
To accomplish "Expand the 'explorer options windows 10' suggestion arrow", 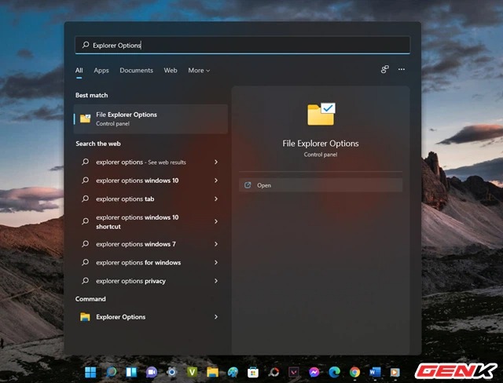I will pos(216,181).
